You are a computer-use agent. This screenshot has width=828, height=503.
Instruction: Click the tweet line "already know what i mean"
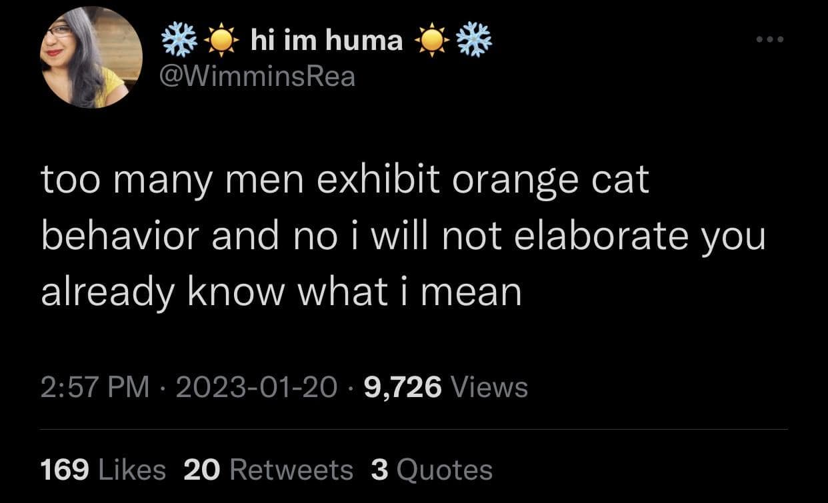281,293
